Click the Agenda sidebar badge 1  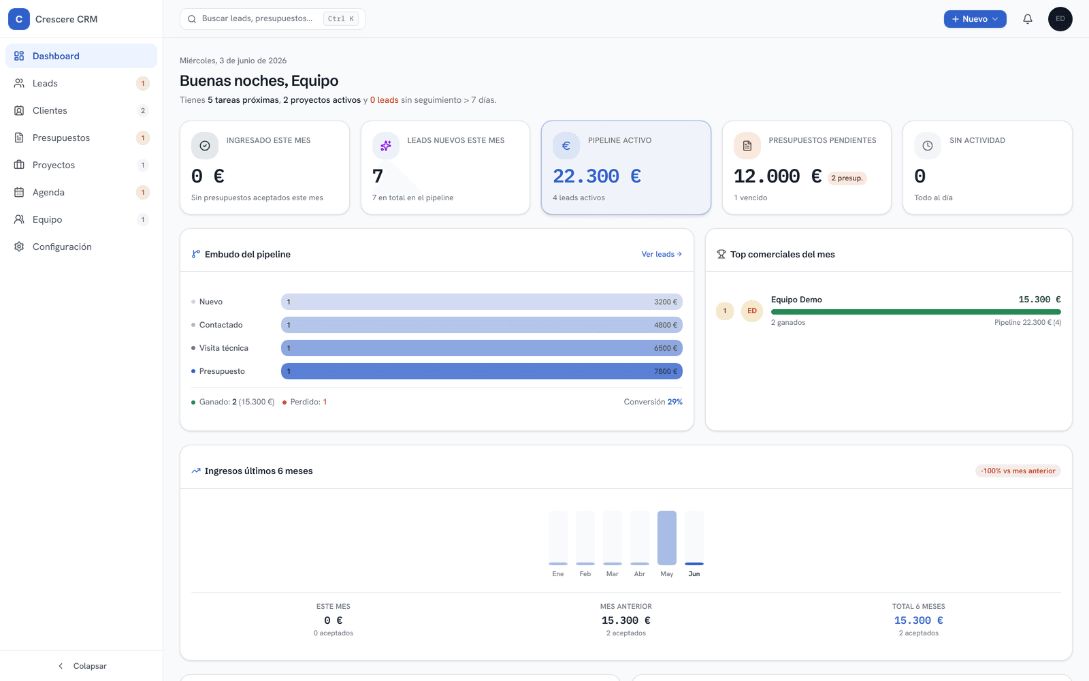coord(143,192)
